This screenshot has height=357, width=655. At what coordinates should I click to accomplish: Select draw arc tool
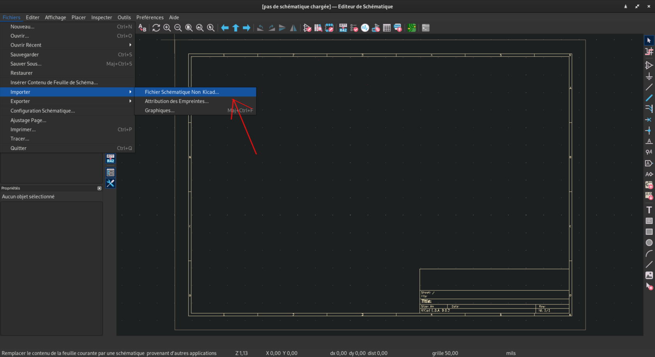649,254
